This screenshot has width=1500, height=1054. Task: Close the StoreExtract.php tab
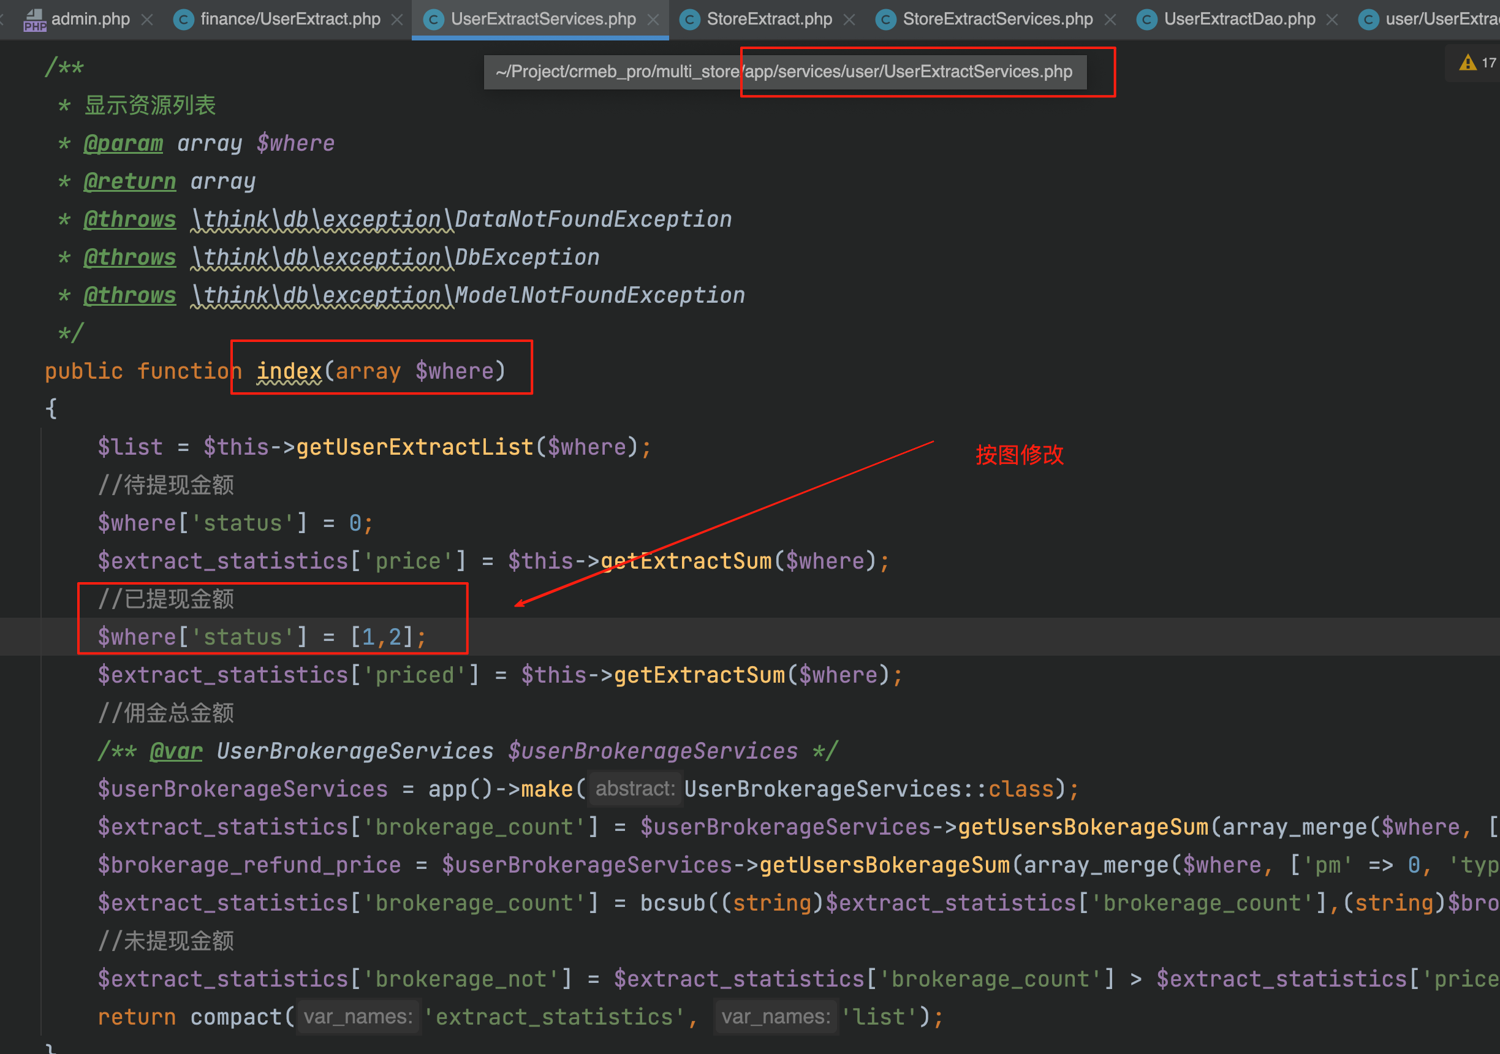(849, 20)
